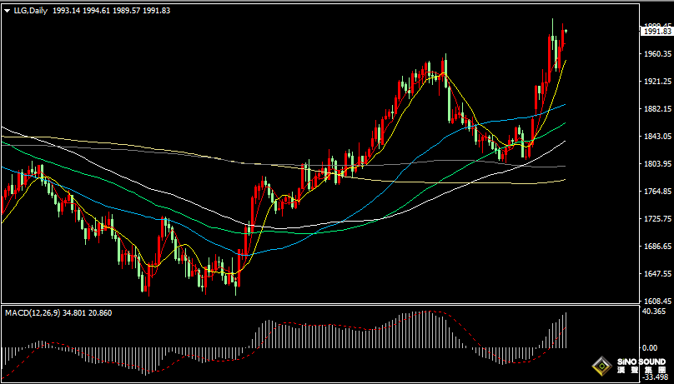
Task: Pick the 1843.05 price axis mark
Action: (x=656, y=137)
